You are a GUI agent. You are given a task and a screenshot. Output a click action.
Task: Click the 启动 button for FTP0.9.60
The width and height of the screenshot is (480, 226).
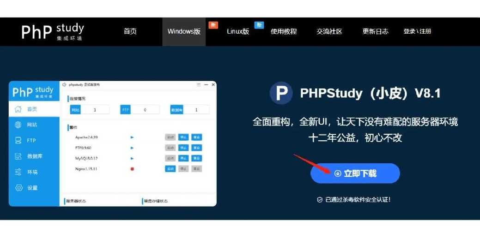[x=170, y=148]
